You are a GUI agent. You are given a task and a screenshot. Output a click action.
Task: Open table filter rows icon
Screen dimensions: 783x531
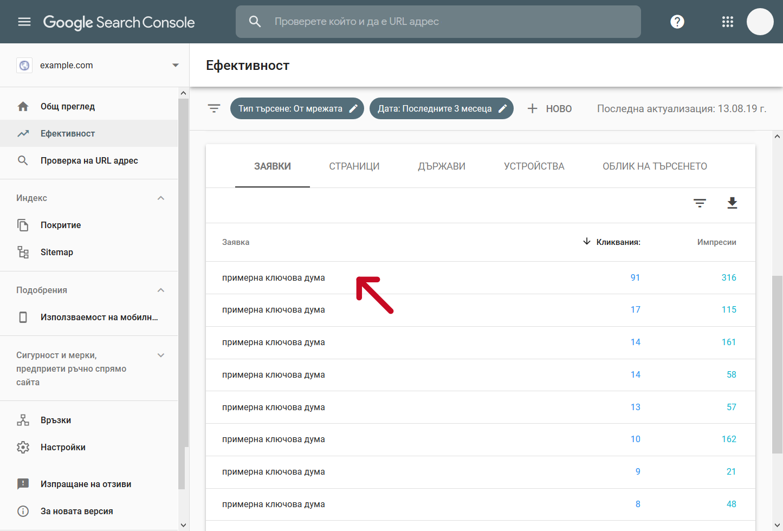pyautogui.click(x=700, y=203)
